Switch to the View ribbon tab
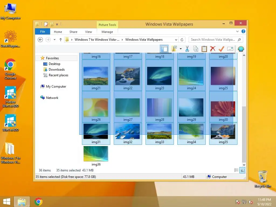Screen dimensions: 276x207 click(88, 32)
